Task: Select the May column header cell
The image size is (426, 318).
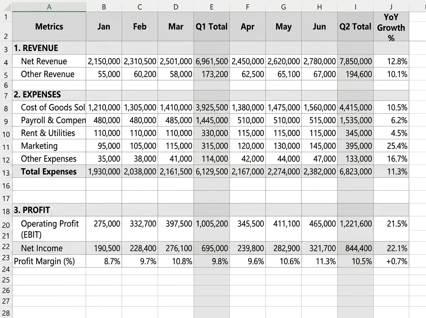Action: 284,27
